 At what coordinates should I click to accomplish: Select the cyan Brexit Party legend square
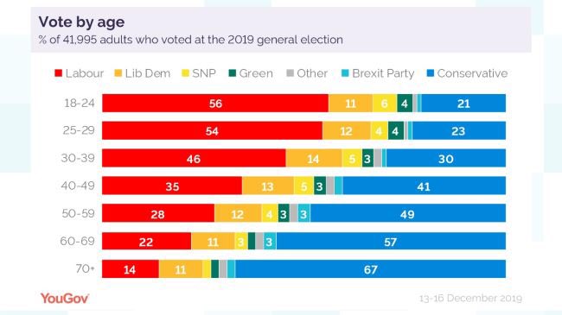click(x=345, y=73)
